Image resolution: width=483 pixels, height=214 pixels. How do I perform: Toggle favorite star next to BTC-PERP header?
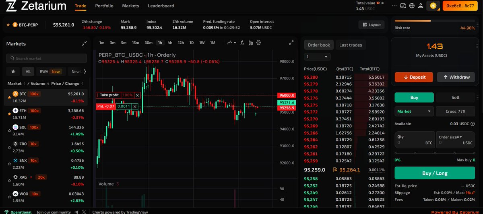(8, 25)
